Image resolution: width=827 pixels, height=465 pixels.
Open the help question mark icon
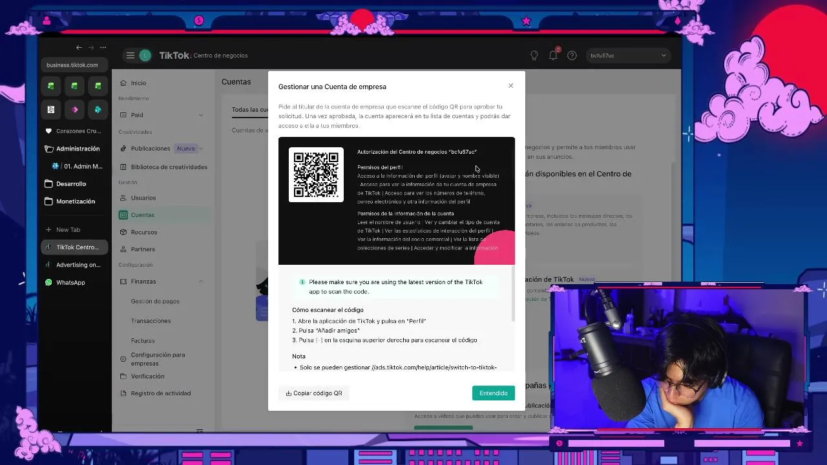pyautogui.click(x=572, y=56)
